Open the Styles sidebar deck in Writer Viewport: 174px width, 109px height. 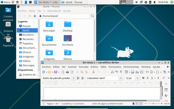pos(166,95)
